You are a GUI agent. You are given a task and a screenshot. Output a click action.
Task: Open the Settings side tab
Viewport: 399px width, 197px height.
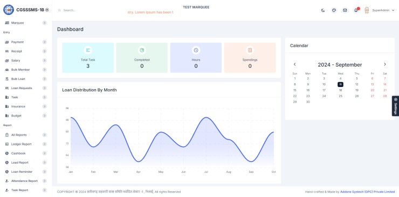coord(395,106)
